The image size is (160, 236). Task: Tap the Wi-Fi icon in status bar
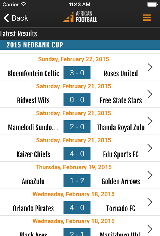point(23,5)
